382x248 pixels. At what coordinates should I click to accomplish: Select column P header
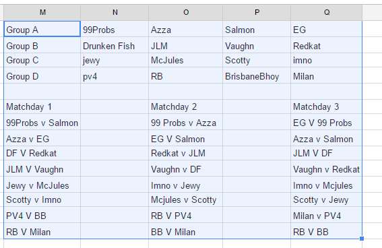click(x=257, y=12)
